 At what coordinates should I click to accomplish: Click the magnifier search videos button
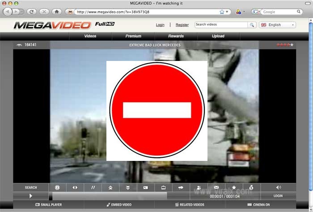252,25
